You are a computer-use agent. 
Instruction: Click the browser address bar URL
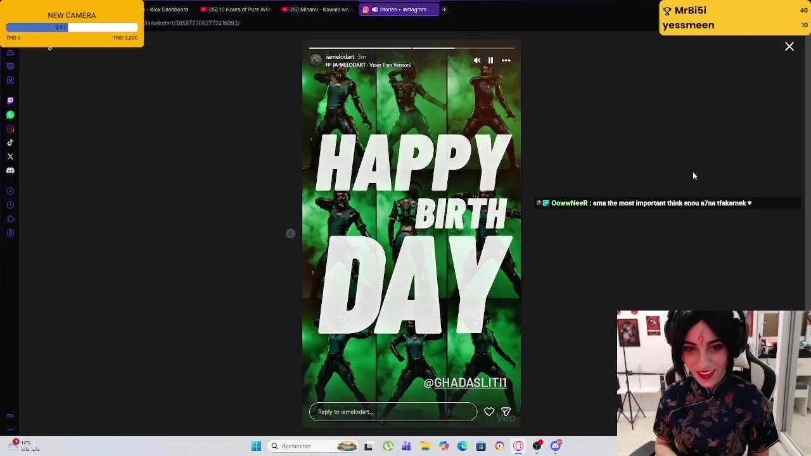click(192, 23)
